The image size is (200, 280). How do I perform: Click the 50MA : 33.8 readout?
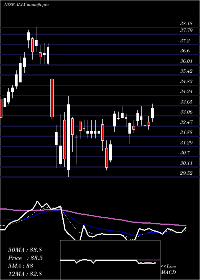pyautogui.click(x=25, y=250)
